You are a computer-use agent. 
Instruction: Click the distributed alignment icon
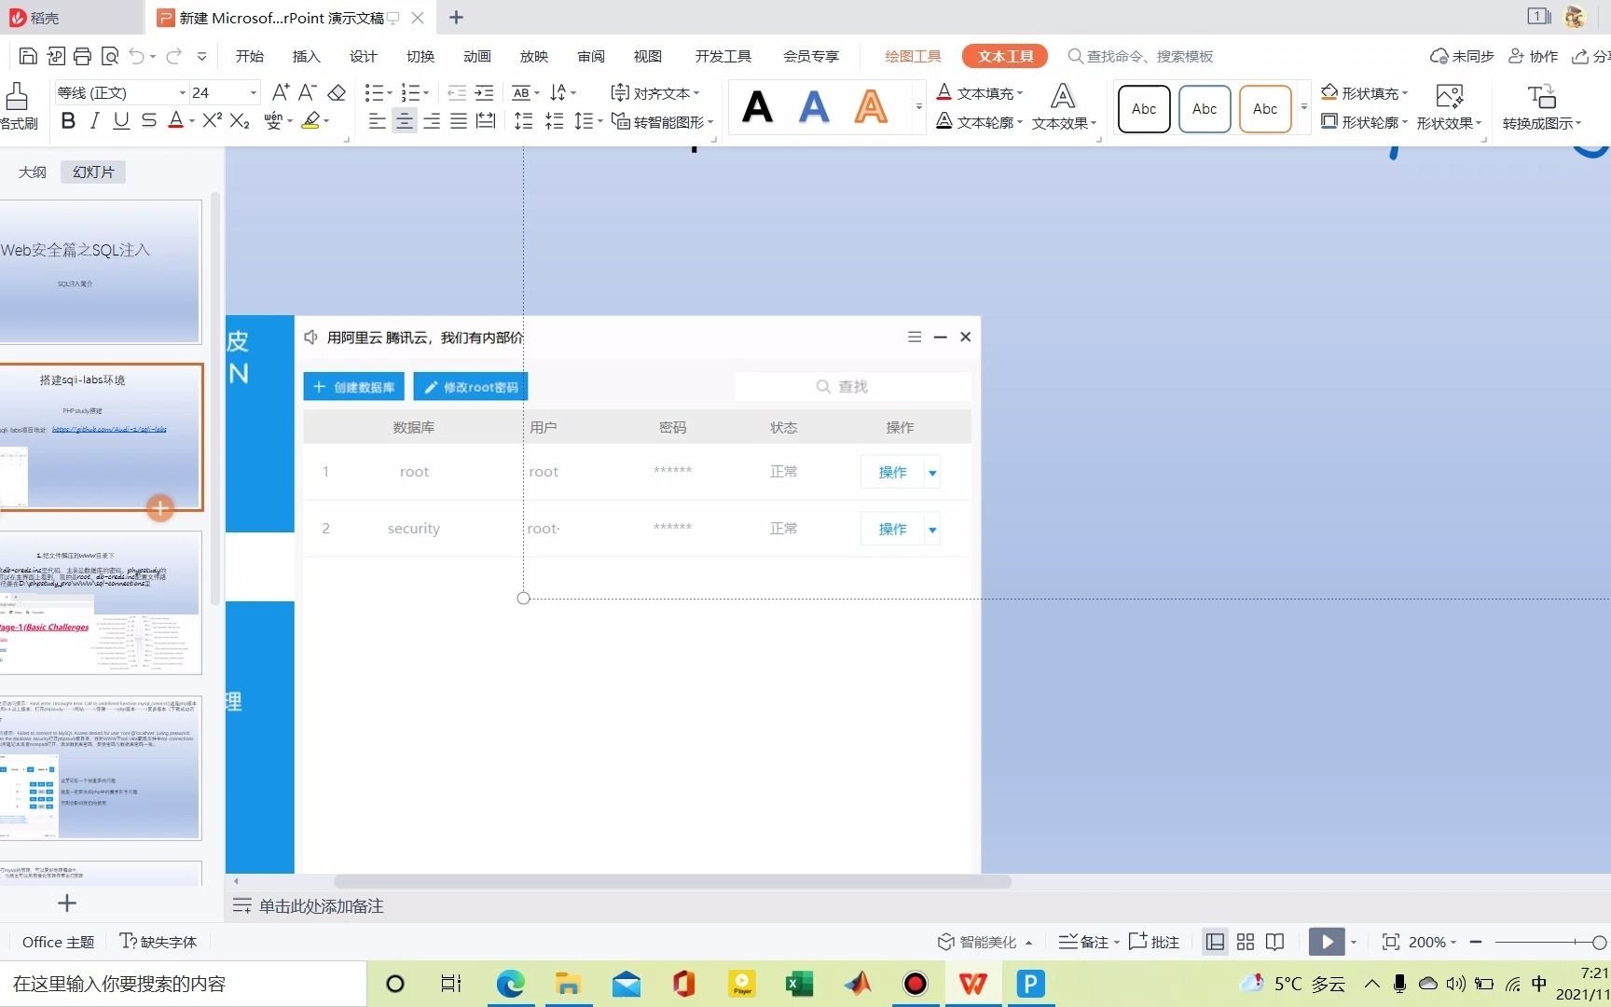[486, 120]
